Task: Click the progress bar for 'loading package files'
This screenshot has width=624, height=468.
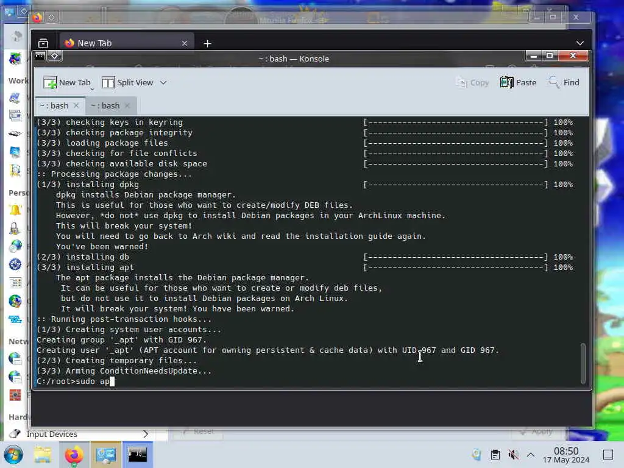Action: tap(456, 143)
